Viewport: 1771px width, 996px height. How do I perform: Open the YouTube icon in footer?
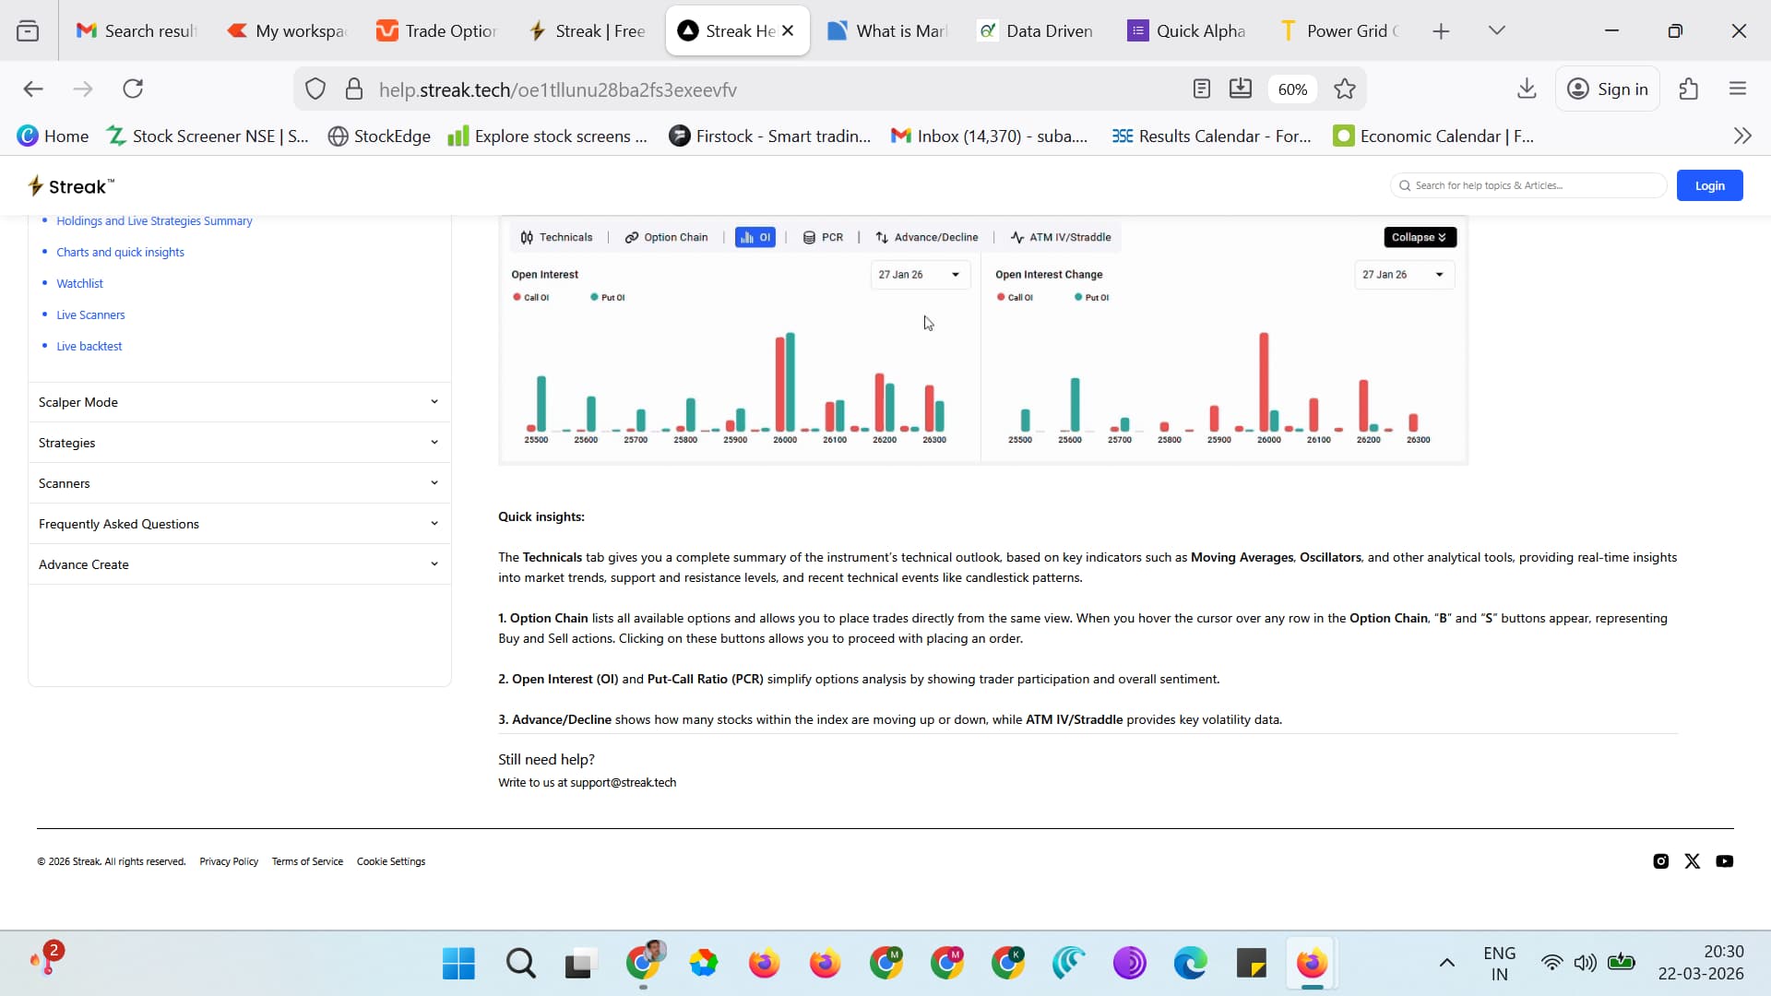(x=1724, y=861)
